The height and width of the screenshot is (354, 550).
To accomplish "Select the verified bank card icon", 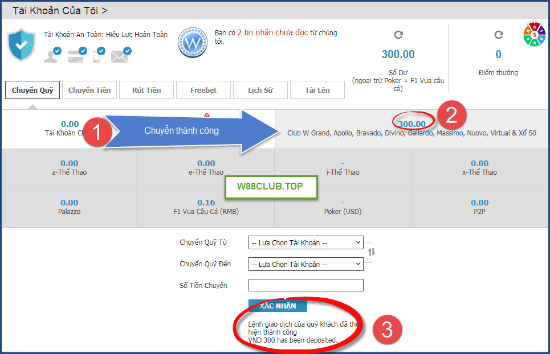I will point(77,55).
